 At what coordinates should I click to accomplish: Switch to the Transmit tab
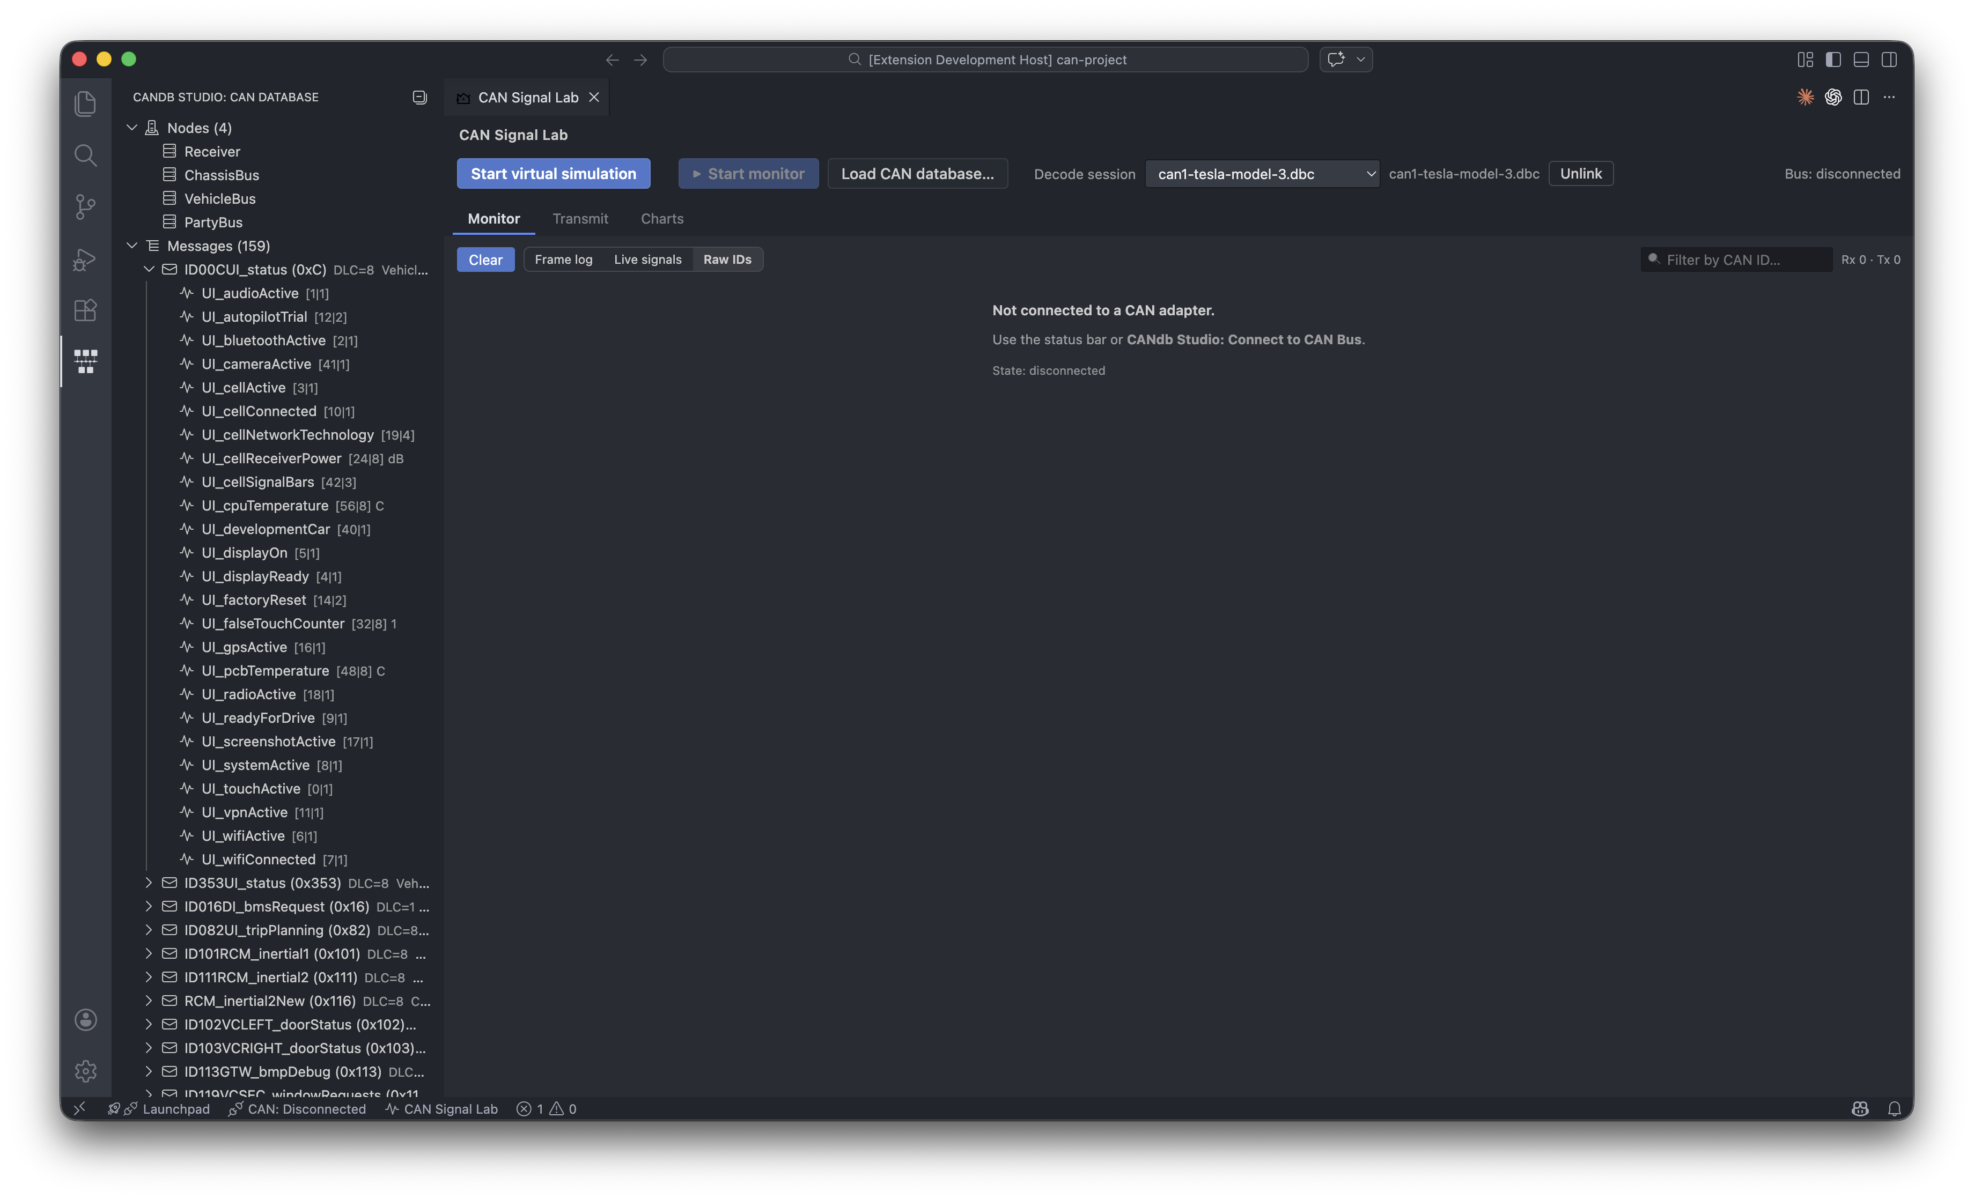(x=580, y=219)
